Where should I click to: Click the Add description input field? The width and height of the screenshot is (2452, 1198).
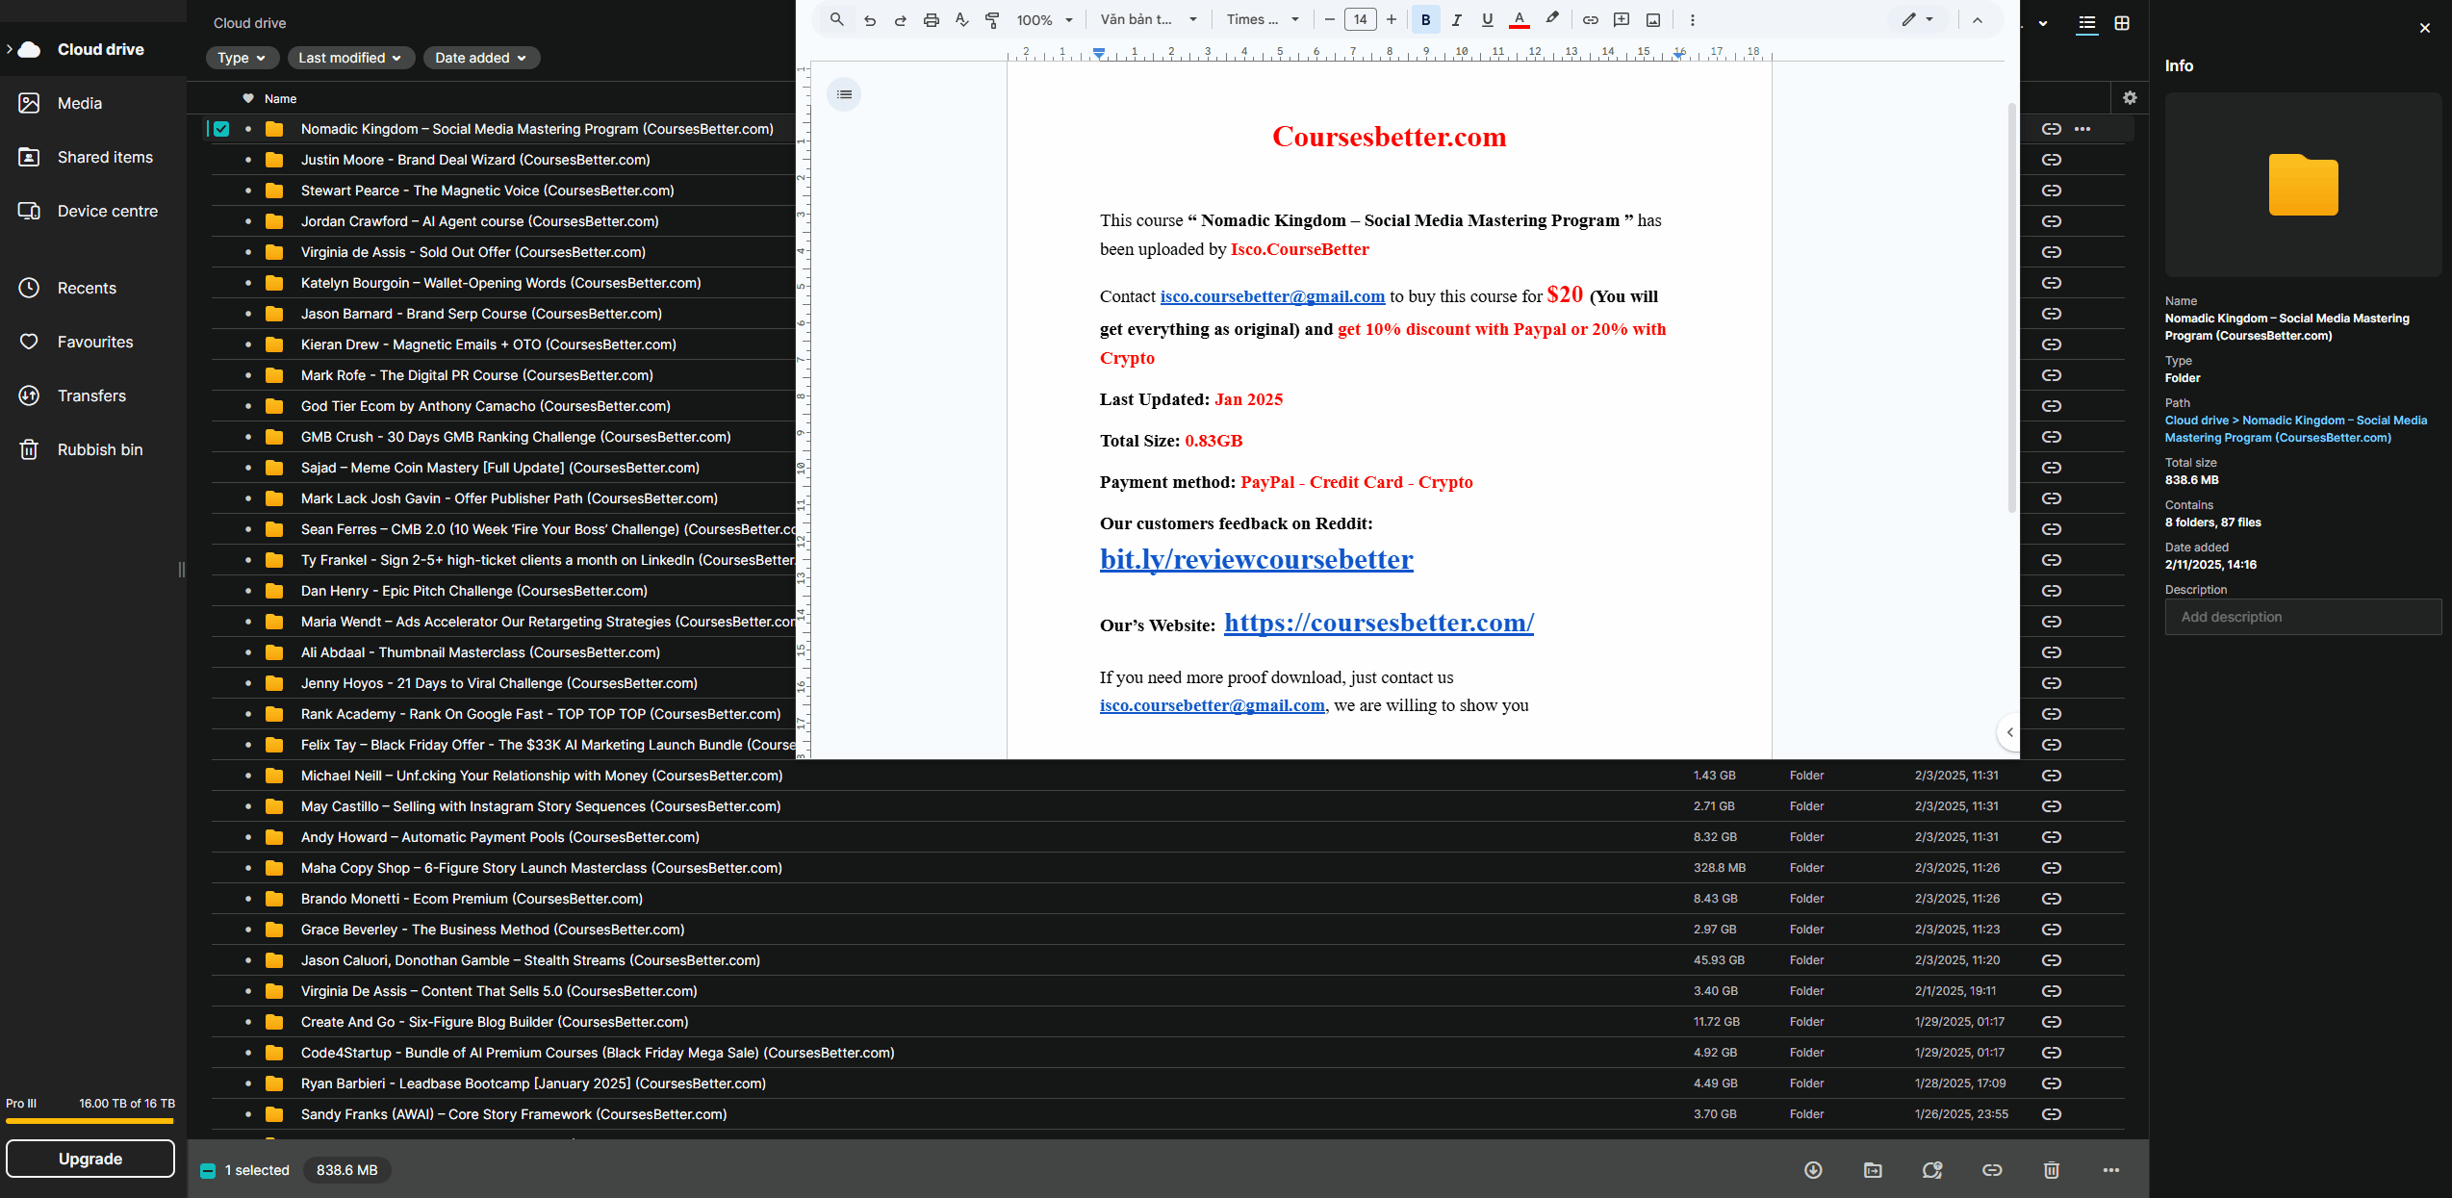point(2302,617)
